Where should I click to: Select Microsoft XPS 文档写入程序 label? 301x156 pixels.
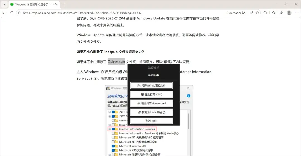(x=136, y=150)
